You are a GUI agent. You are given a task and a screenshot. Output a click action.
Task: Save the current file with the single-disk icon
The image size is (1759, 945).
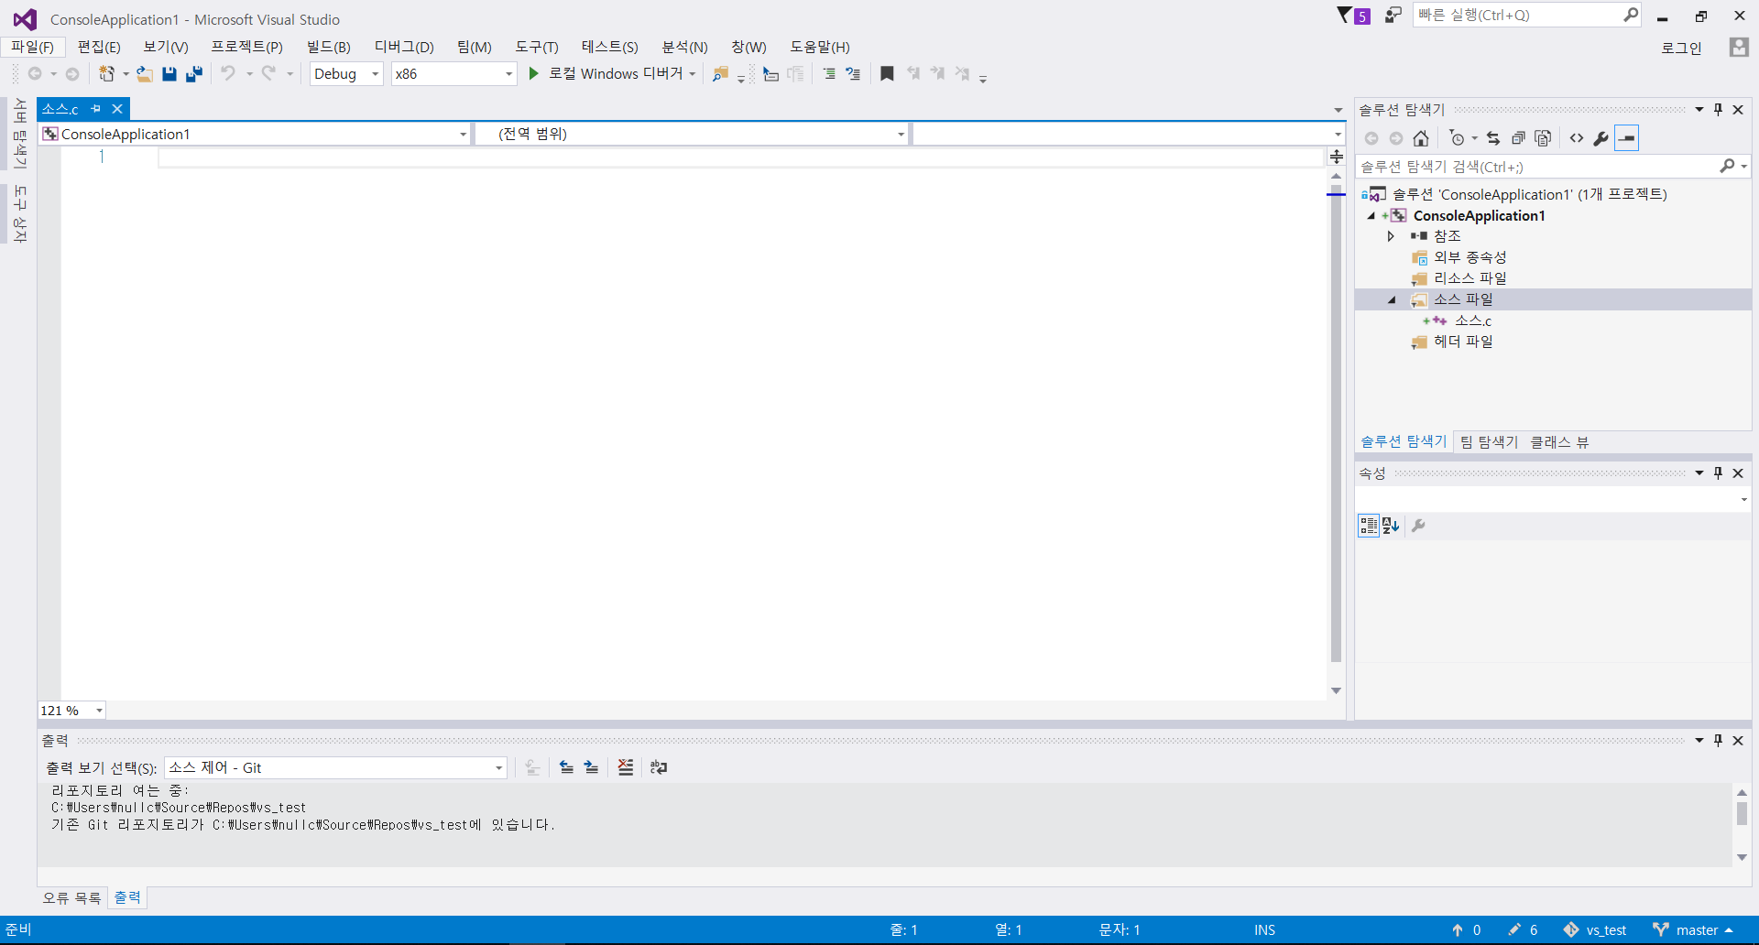pos(169,74)
